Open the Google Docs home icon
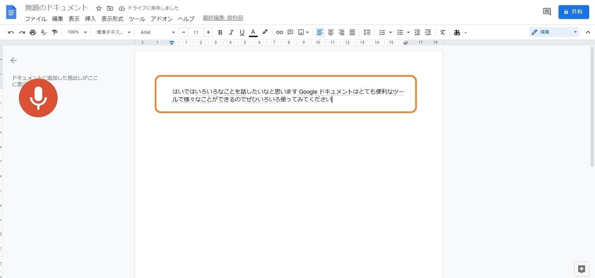 tap(11, 12)
